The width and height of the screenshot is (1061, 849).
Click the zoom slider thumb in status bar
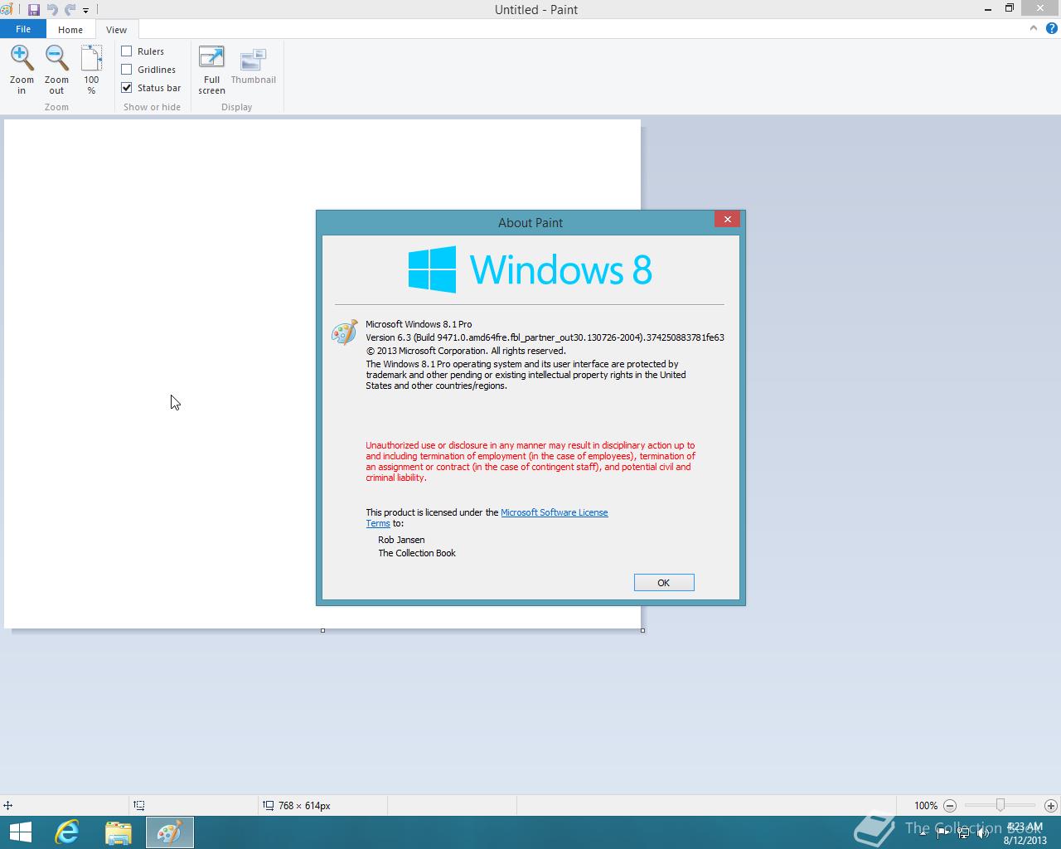click(x=1000, y=805)
